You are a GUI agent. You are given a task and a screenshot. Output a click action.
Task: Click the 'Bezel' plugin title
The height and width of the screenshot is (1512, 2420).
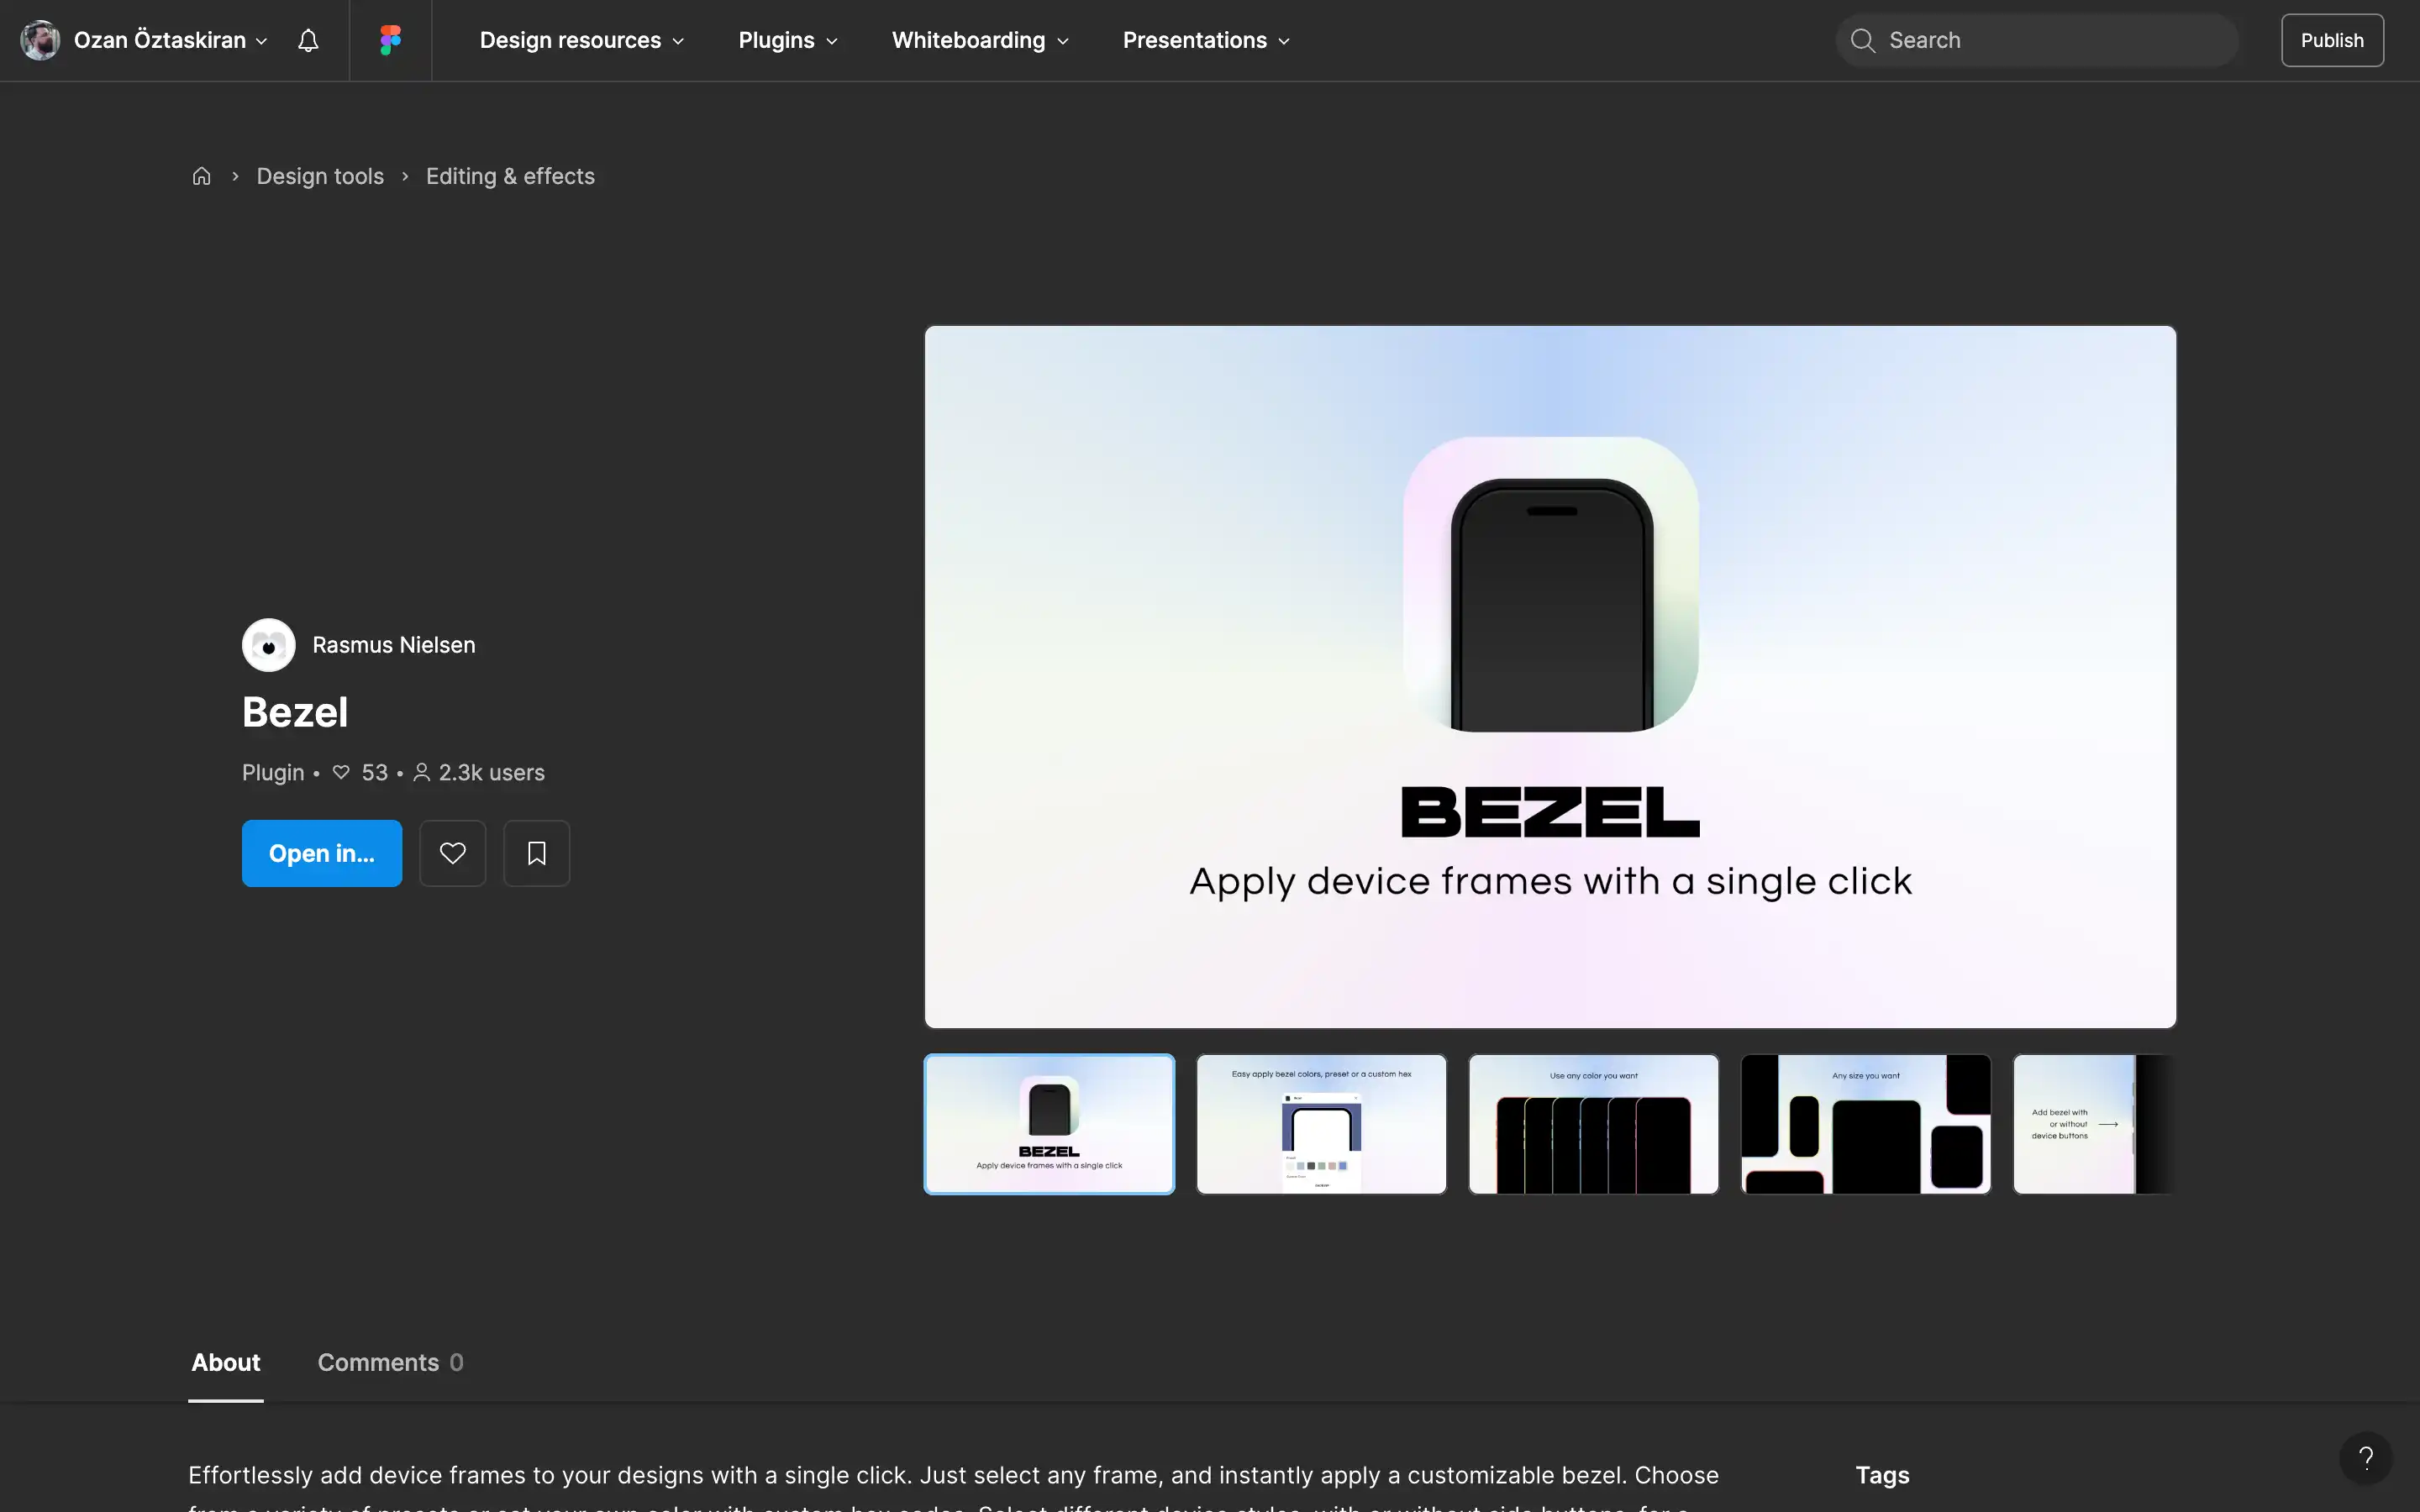tap(295, 712)
